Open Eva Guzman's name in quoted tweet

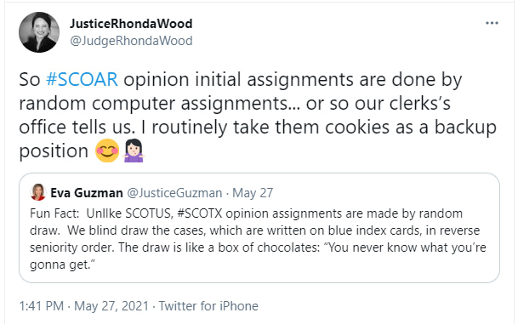87,192
